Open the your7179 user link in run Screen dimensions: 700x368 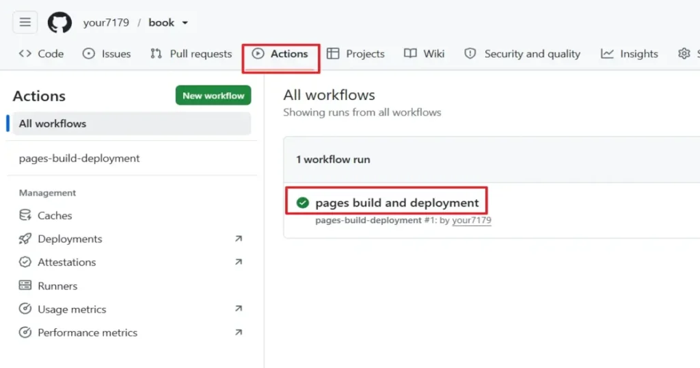(472, 220)
